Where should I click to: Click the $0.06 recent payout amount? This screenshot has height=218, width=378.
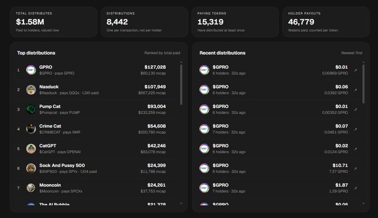click(x=342, y=87)
